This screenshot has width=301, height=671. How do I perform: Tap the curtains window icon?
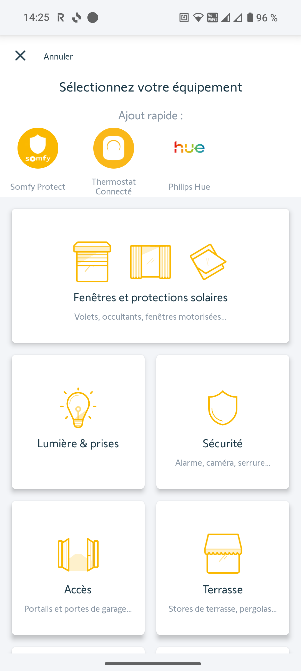point(150,262)
